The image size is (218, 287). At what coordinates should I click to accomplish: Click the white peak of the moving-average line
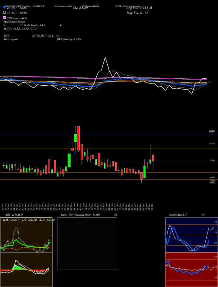click(x=106, y=58)
